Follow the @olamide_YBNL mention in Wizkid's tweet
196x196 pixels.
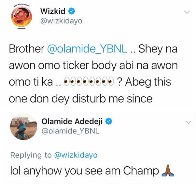click(x=87, y=49)
